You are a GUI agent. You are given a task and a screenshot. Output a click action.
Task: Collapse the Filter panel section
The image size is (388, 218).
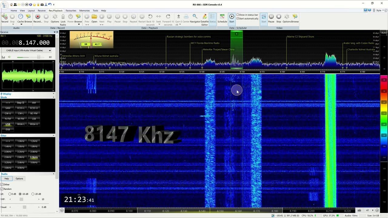[54, 136]
